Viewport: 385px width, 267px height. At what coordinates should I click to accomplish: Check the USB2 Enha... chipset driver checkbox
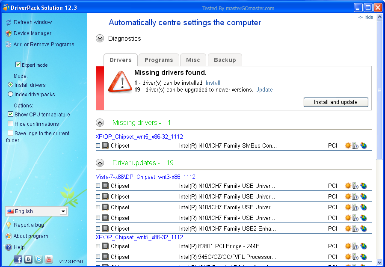tap(98, 228)
